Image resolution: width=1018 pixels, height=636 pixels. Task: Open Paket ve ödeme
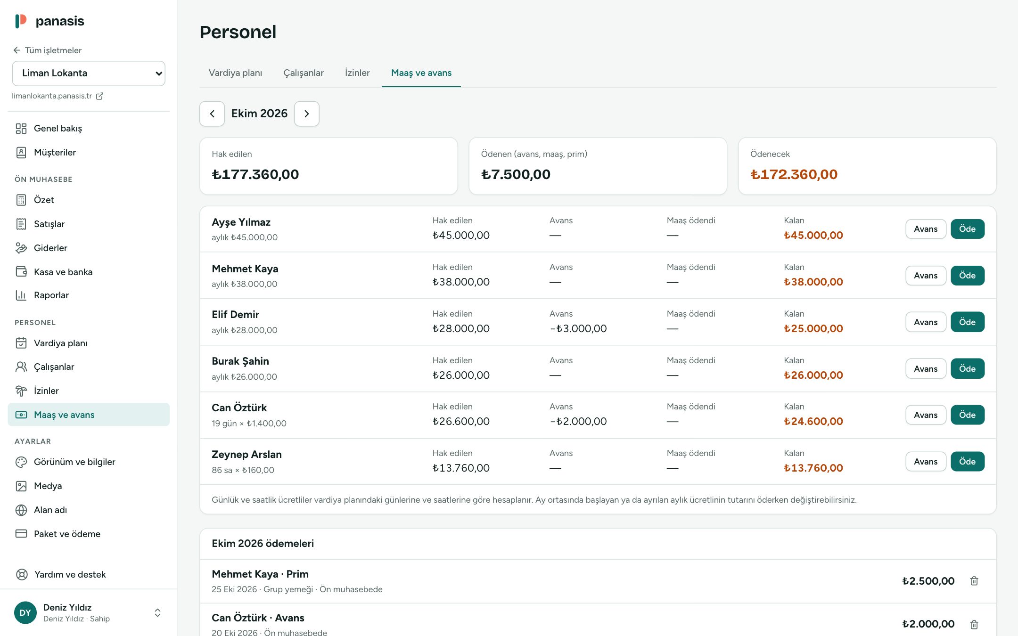(89, 534)
